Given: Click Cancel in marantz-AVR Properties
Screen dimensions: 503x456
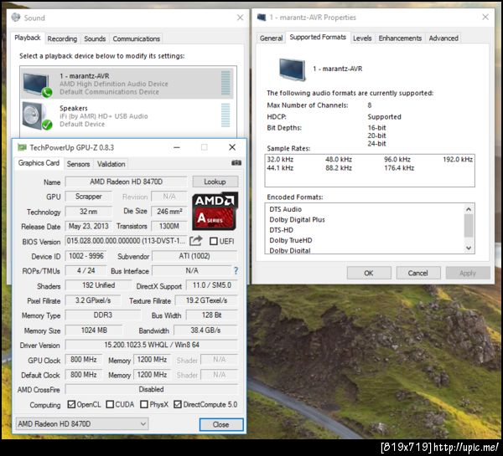Looking at the screenshot, I should click(418, 273).
